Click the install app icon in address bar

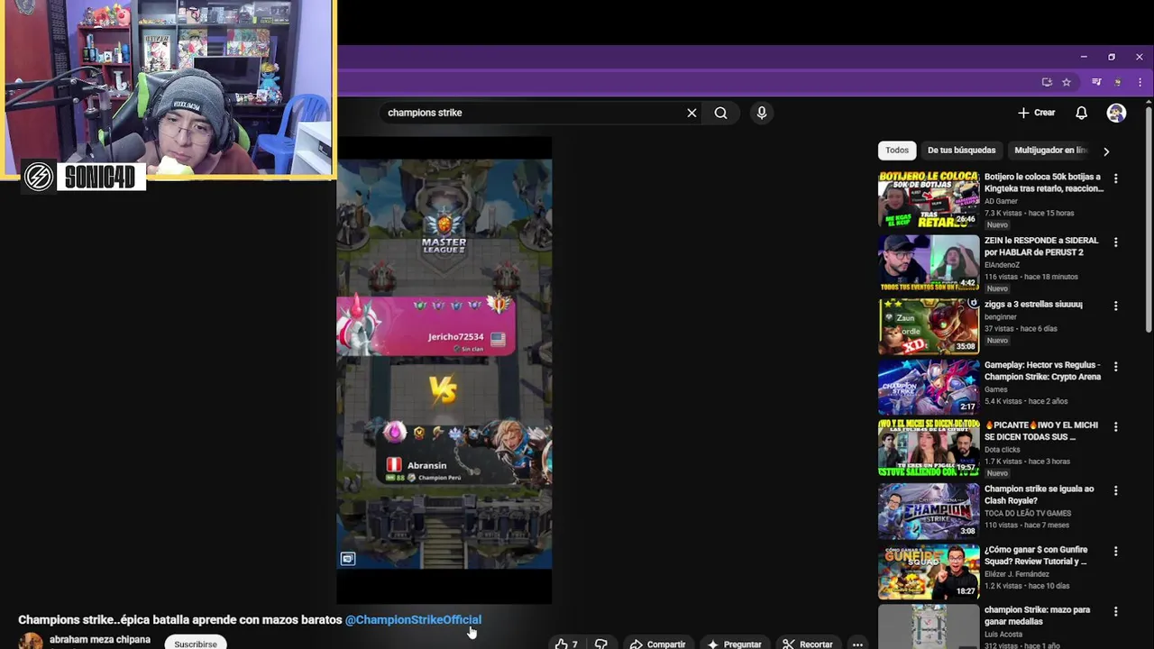pos(1047,82)
